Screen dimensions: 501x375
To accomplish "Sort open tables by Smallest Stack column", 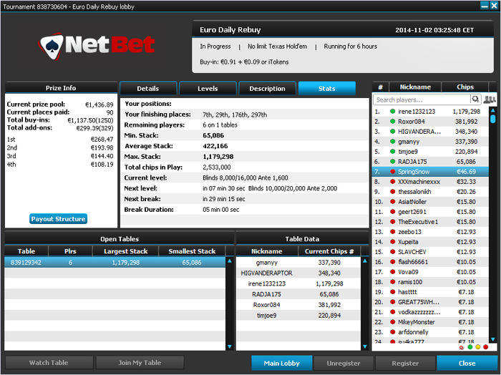I will point(192,251).
